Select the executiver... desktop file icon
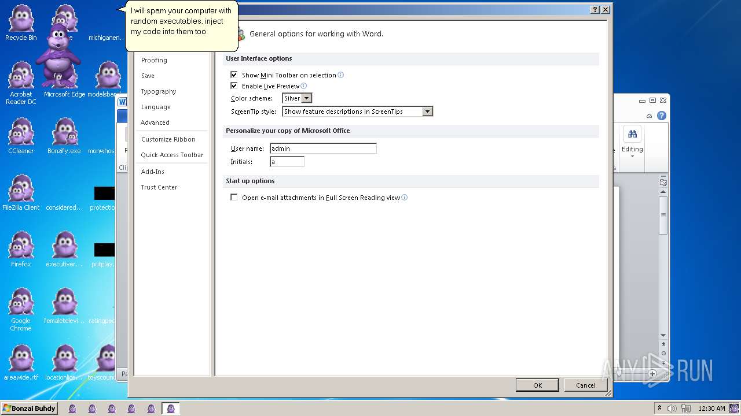 (64, 250)
